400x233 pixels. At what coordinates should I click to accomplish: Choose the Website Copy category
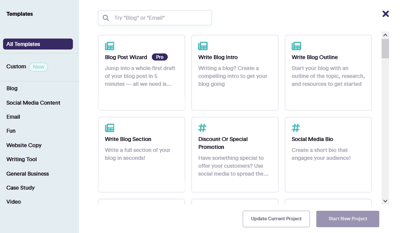tap(24, 145)
